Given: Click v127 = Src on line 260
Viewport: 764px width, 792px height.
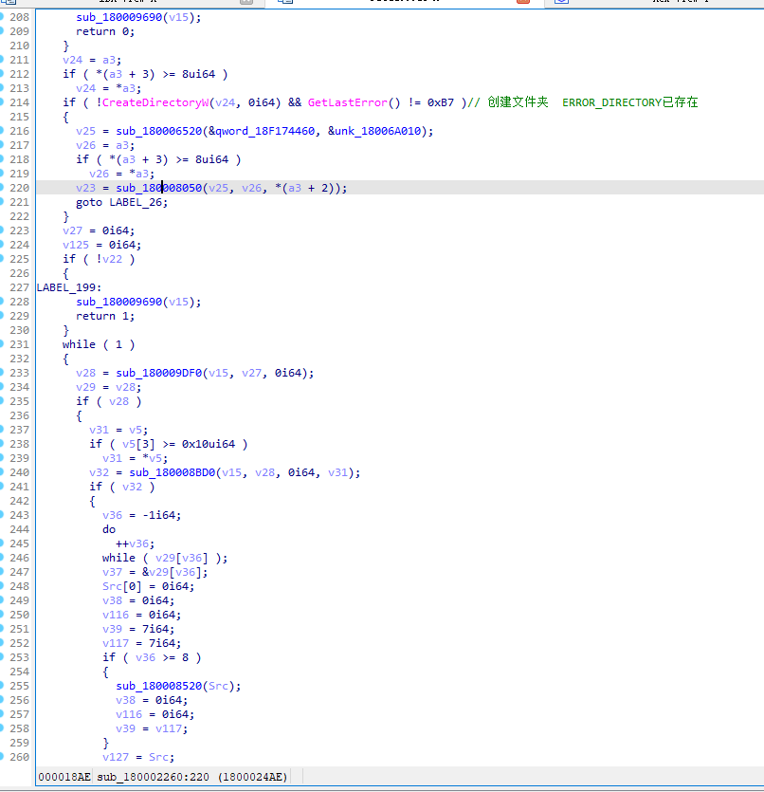Looking at the screenshot, I should tap(138, 757).
